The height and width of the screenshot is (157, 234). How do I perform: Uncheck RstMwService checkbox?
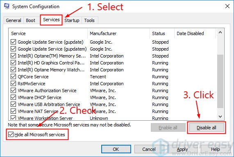[13, 84]
